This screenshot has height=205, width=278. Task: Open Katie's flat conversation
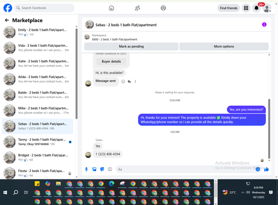[38, 64]
